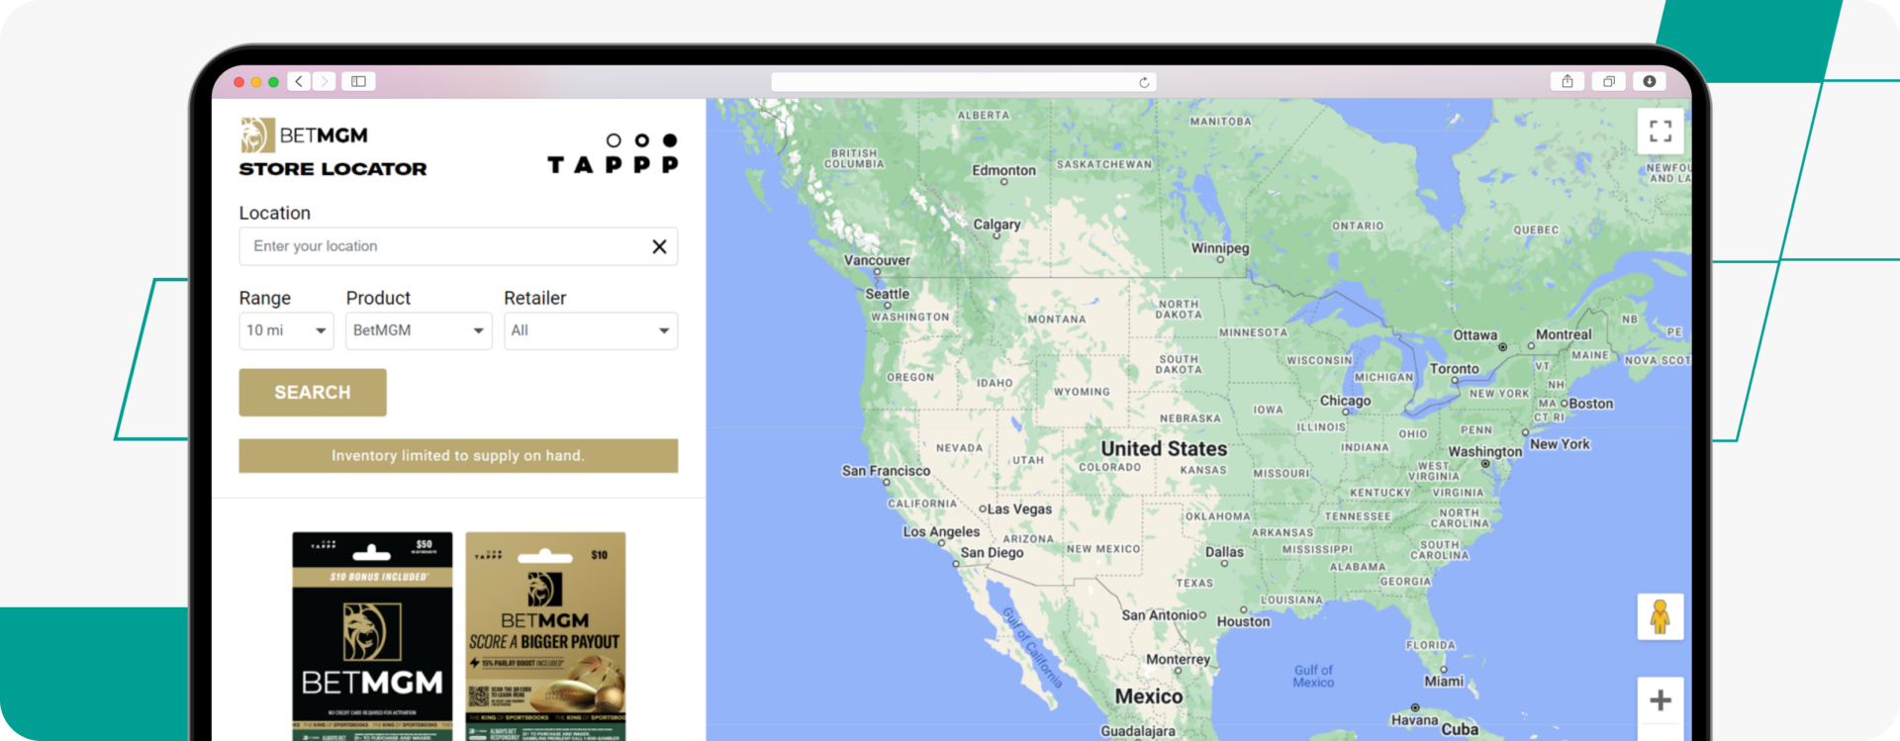The width and height of the screenshot is (1900, 741).
Task: Click the Montreal label on map
Action: tap(1564, 334)
